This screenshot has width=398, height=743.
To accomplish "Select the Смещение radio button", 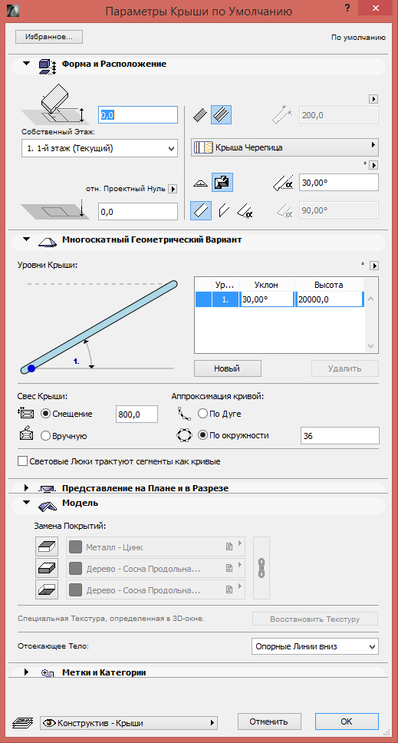I will click(46, 414).
